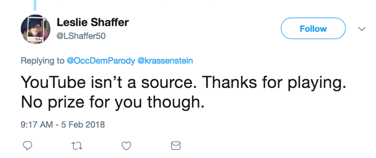
Task: Click the "No prize for you though." line
Action: [112, 103]
